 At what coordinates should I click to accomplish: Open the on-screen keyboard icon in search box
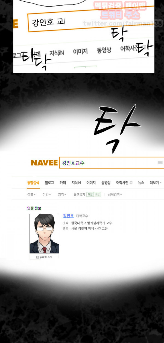tap(160, 163)
